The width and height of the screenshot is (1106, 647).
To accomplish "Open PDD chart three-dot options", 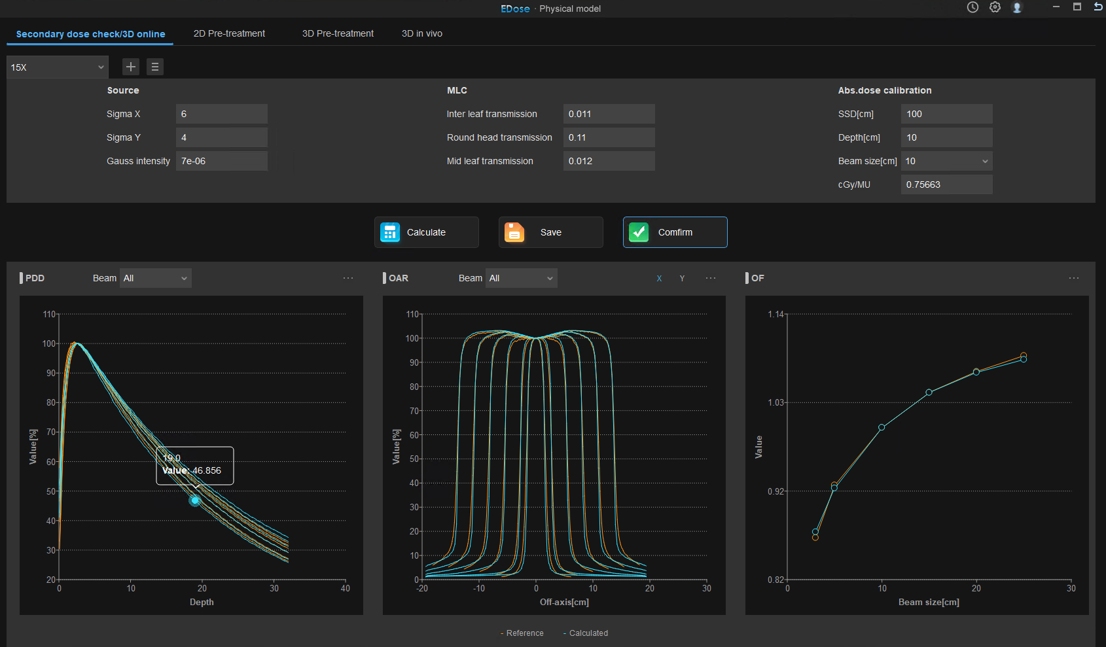I will click(348, 278).
